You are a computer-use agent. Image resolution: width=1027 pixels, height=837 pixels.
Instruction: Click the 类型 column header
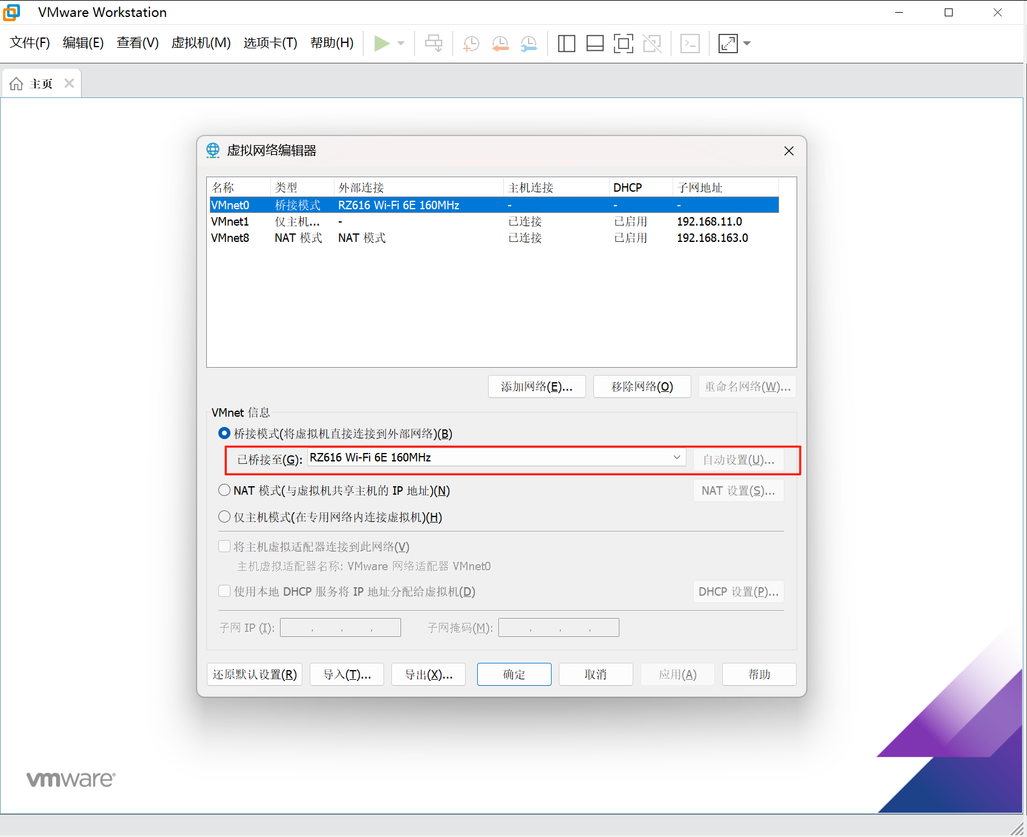point(302,187)
